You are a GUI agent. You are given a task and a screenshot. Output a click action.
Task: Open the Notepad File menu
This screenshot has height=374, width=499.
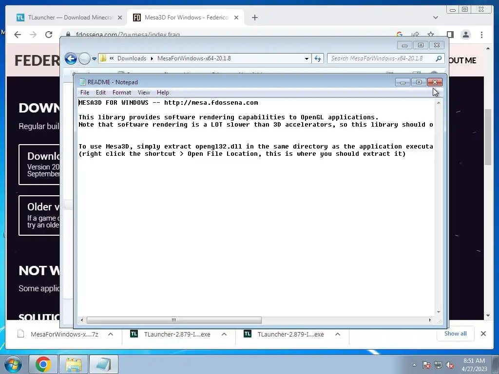(85, 93)
